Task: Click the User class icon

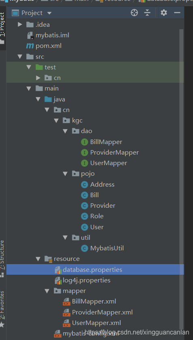Action: (x=84, y=227)
